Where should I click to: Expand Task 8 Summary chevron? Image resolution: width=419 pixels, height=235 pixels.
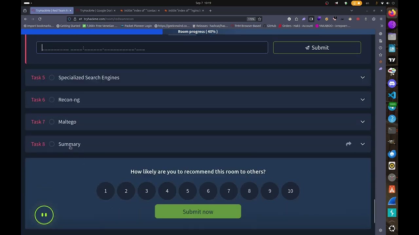tap(363, 144)
